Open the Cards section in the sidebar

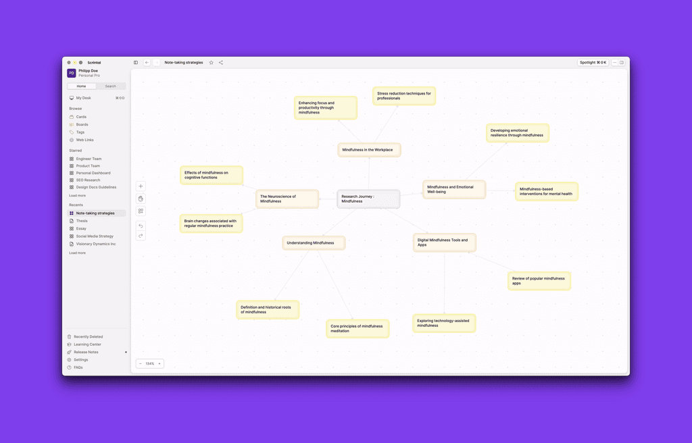[x=80, y=116]
